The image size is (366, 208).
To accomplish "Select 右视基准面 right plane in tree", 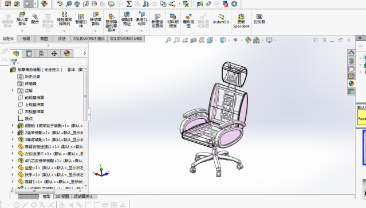I will coord(34,111).
